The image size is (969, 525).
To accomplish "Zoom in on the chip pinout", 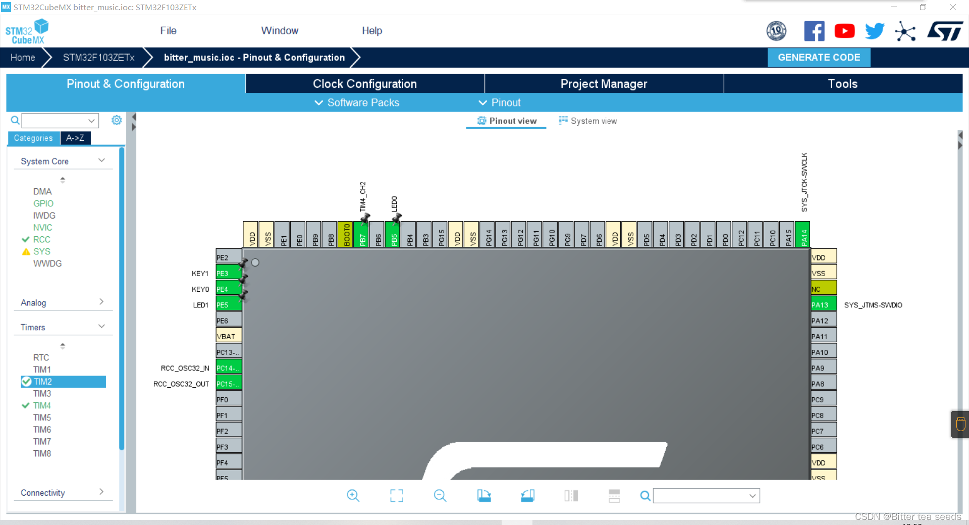I will (353, 496).
